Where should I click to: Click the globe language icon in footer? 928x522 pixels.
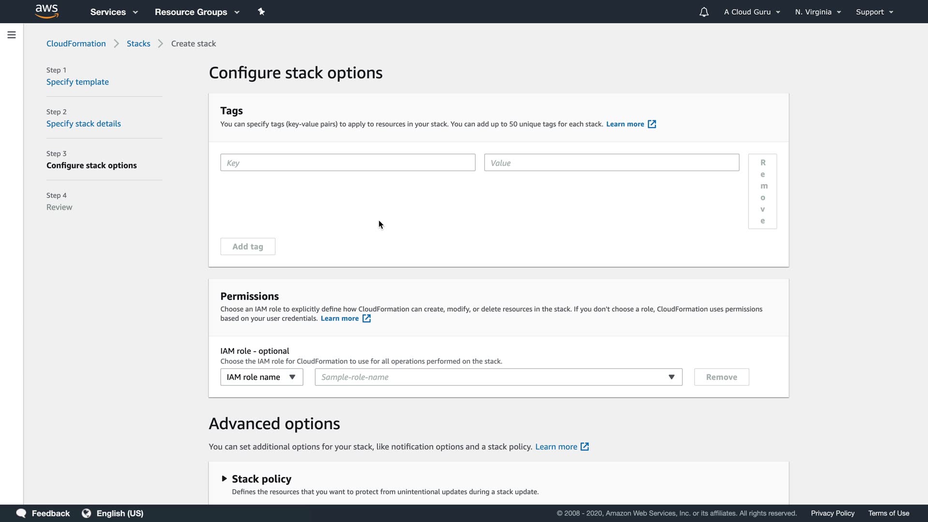(x=87, y=513)
